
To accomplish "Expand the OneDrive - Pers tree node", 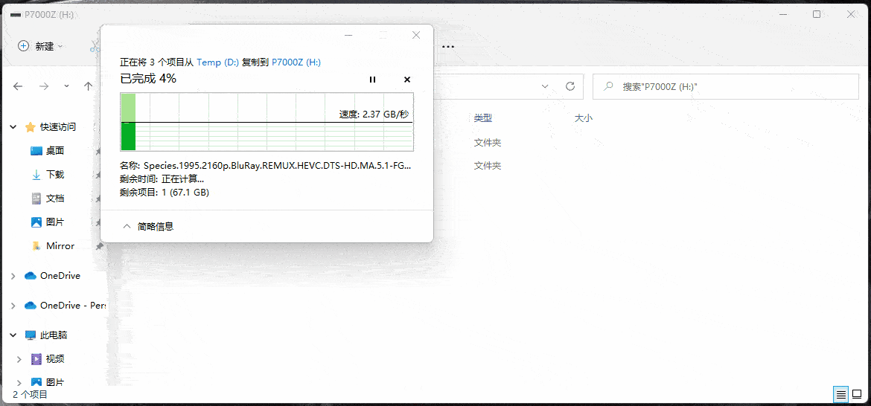I will coord(13,306).
